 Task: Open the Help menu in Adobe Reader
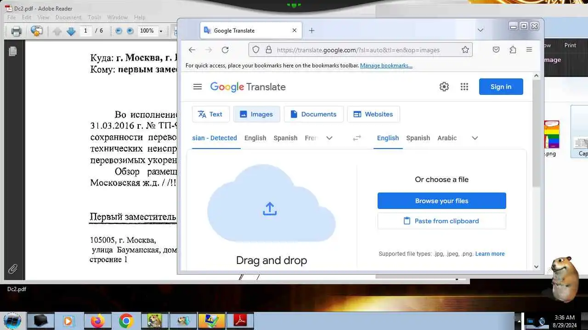[x=140, y=17]
